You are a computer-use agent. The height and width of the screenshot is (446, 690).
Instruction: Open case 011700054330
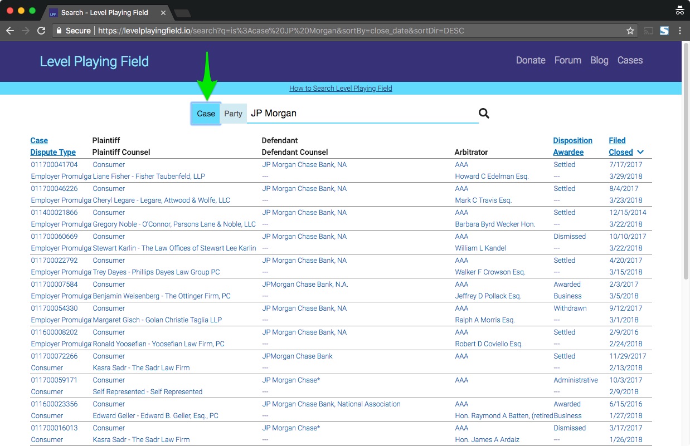point(55,308)
